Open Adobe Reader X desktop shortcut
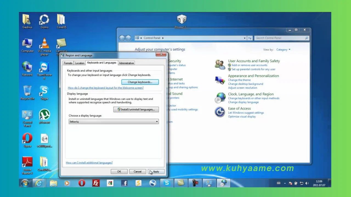 [27, 166]
